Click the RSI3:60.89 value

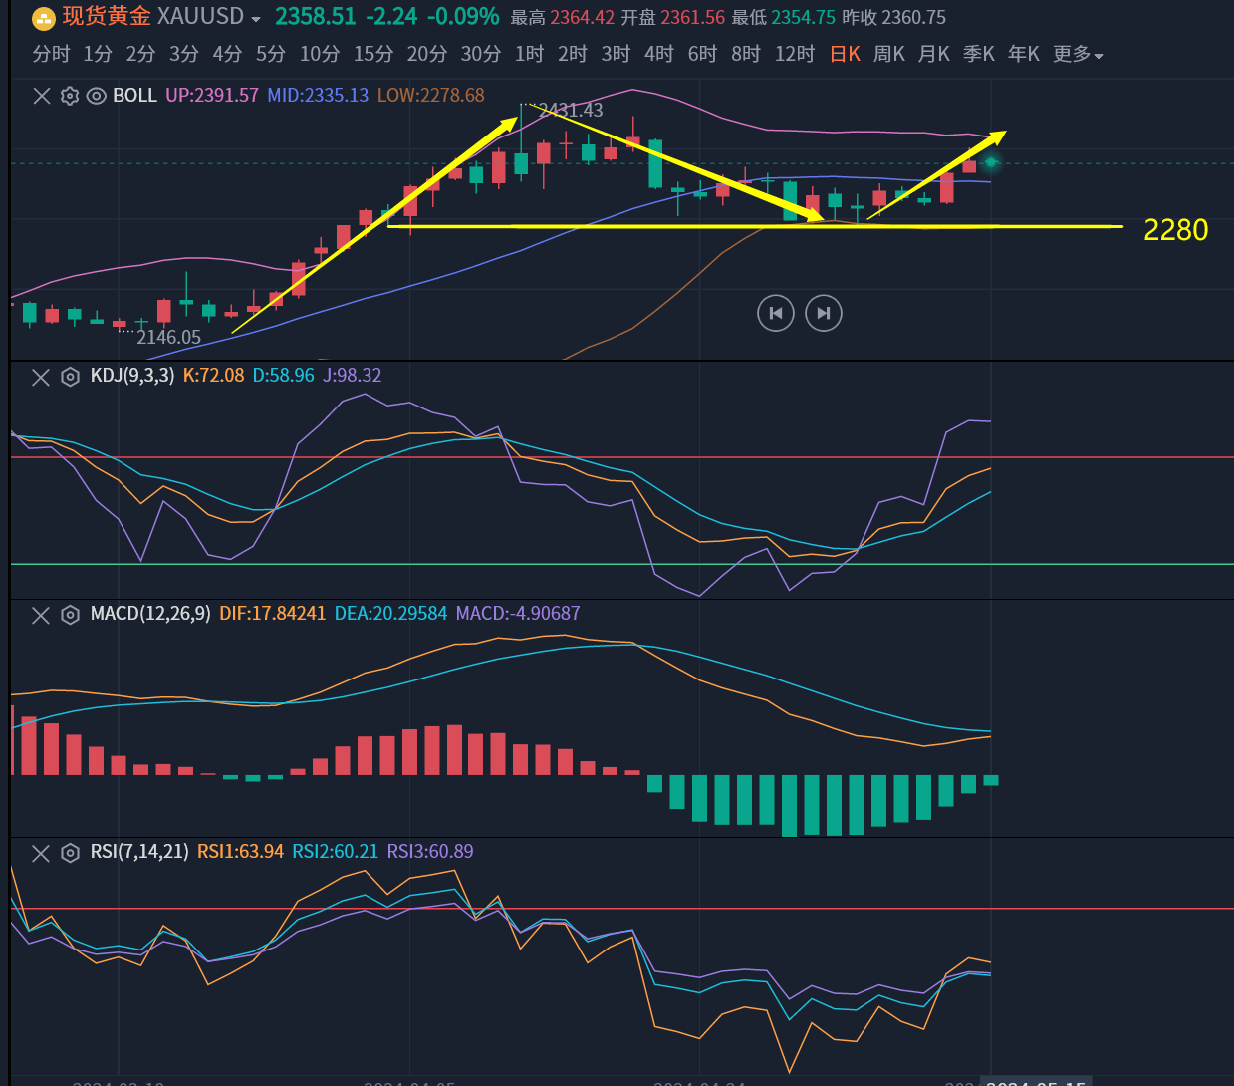[430, 852]
